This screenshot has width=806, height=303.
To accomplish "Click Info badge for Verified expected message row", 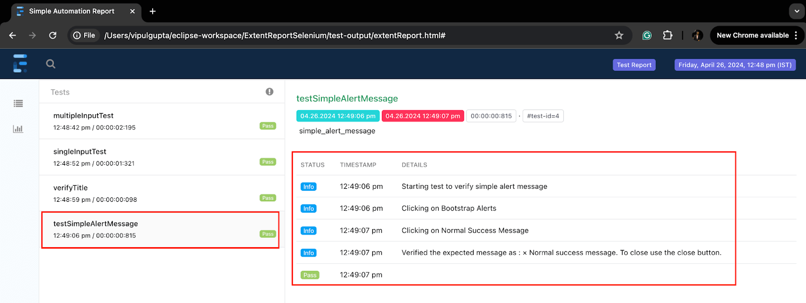I will click(x=308, y=253).
